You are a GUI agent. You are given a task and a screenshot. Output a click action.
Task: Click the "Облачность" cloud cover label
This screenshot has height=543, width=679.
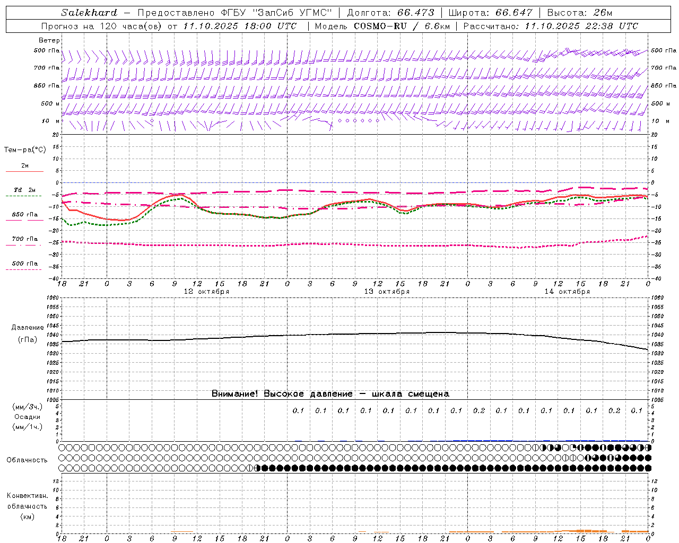coord(27,460)
